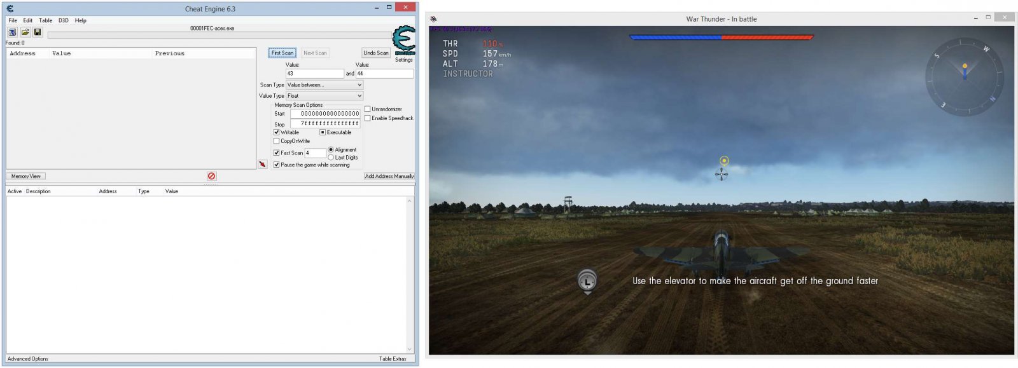Click Add Address Manually
Screen dimensions: 1018x368
tap(389, 176)
